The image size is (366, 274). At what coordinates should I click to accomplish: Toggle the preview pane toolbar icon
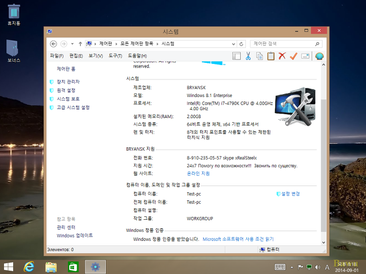(x=236, y=56)
